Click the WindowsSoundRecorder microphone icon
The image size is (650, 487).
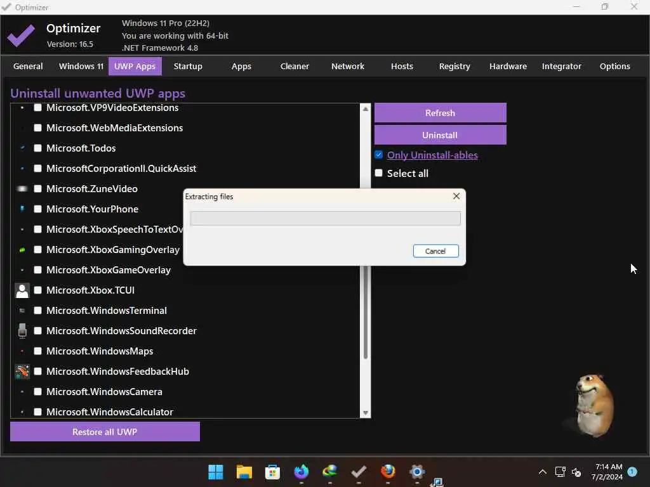(22, 331)
